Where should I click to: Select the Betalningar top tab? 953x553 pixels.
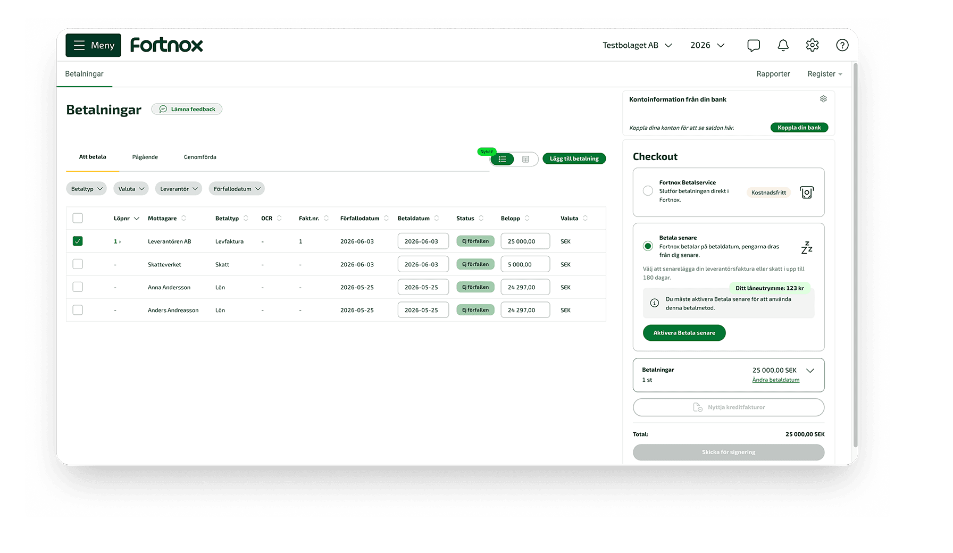(x=85, y=74)
